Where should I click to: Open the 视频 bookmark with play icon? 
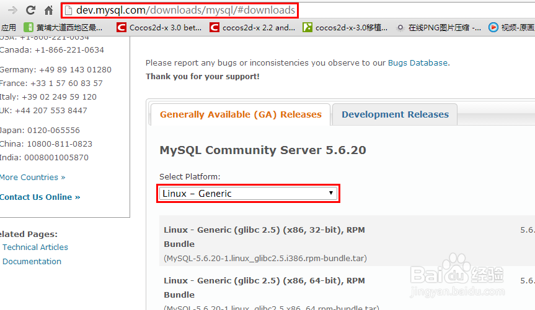coord(511,27)
